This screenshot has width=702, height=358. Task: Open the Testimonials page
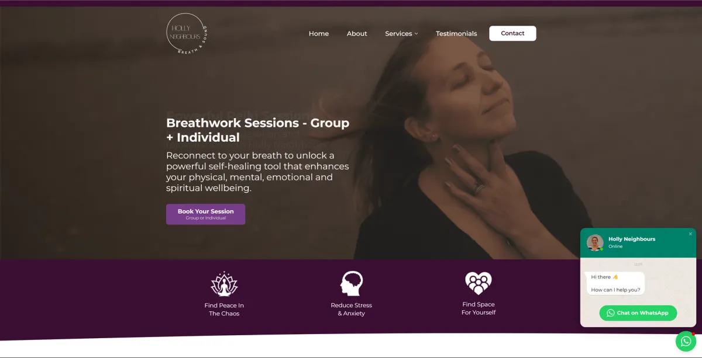[456, 33]
